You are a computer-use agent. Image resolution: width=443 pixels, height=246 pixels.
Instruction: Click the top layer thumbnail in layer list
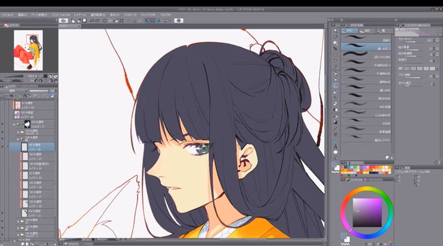(18, 105)
